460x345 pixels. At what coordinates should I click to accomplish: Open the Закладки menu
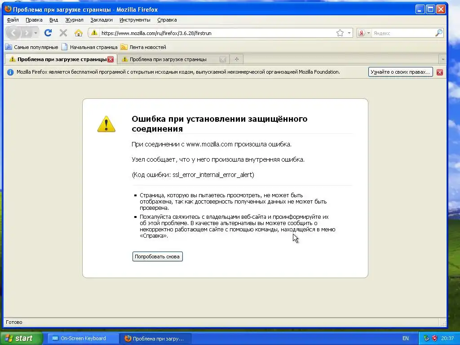[102, 20]
